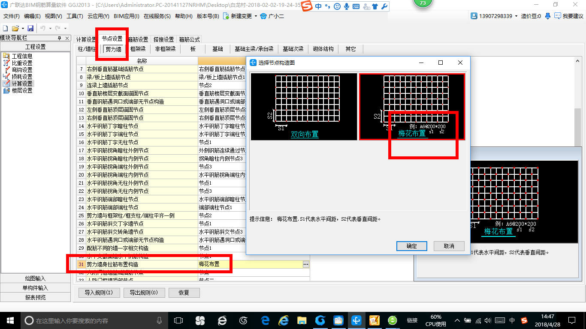586x329 pixels.
Task: Click Microsoft Edge taskbar icon
Action: pos(265,320)
